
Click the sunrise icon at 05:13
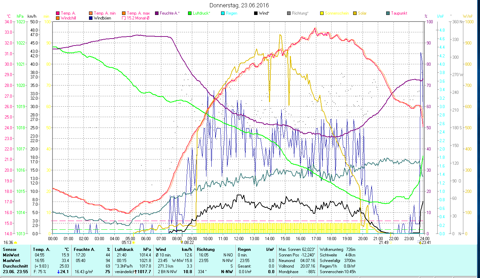click(x=133, y=243)
